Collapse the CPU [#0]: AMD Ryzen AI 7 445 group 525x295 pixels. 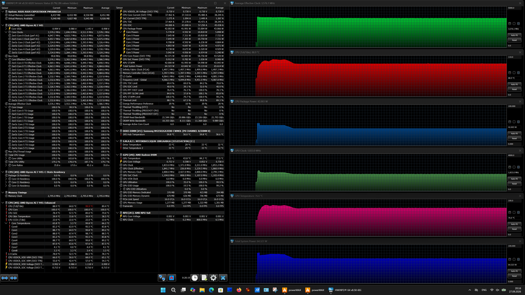pyautogui.click(x=2, y=25)
